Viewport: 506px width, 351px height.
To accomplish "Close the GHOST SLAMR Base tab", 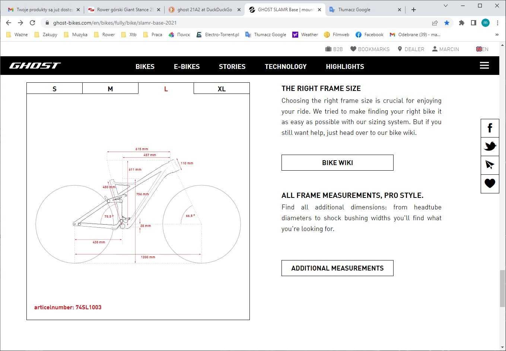I will tap(319, 10).
